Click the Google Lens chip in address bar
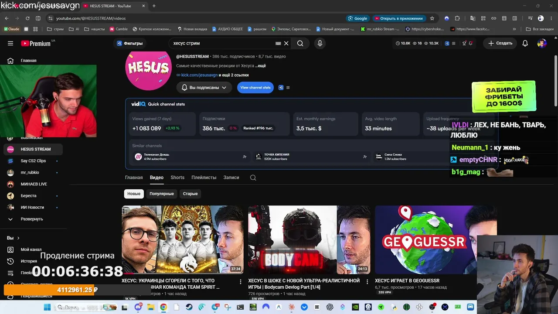Image resolution: width=558 pixels, height=314 pixels. (x=357, y=18)
